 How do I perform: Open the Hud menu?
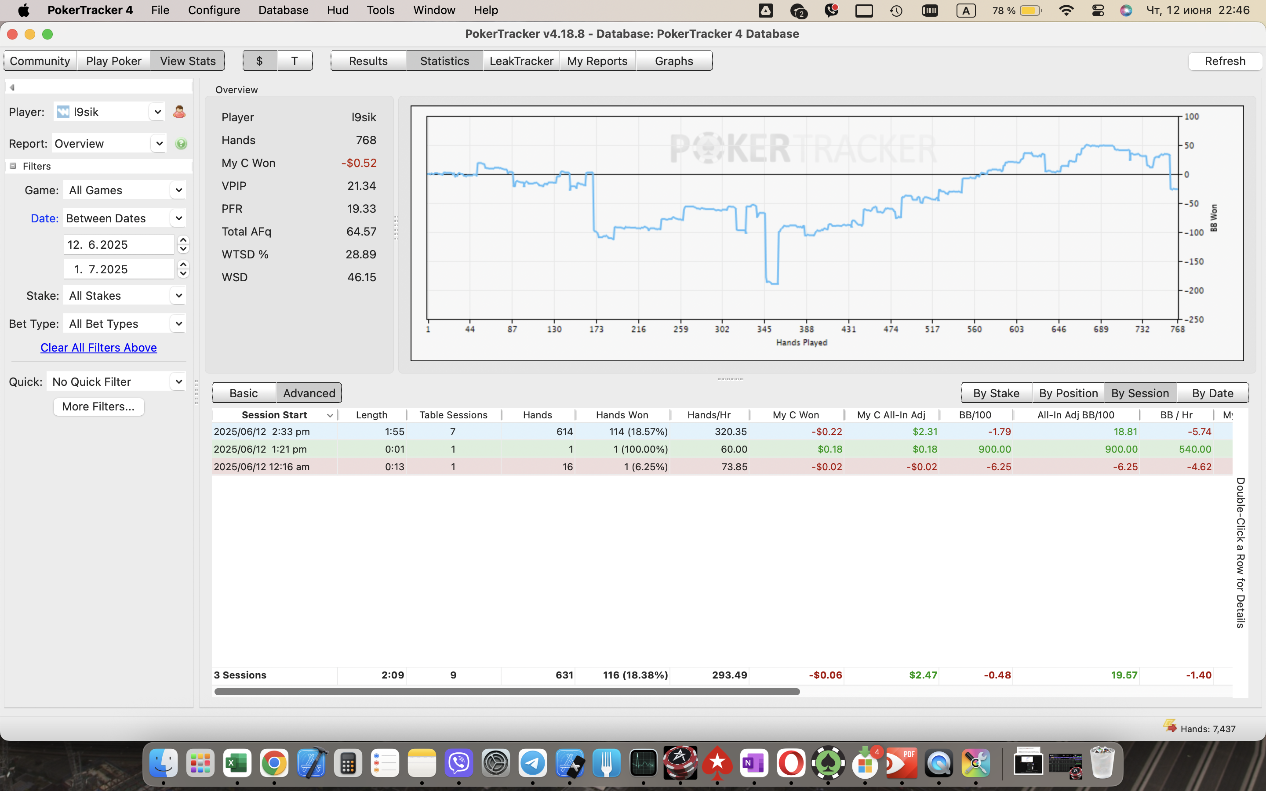(x=338, y=10)
